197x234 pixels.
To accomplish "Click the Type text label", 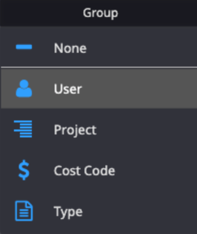I will [68, 212].
